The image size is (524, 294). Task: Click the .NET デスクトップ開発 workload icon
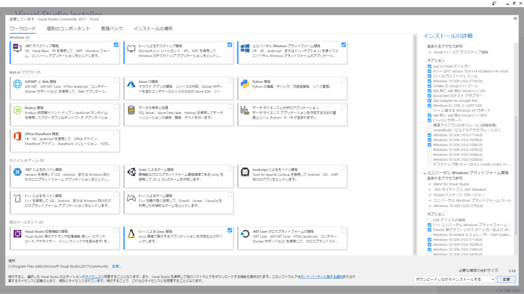coord(17,48)
